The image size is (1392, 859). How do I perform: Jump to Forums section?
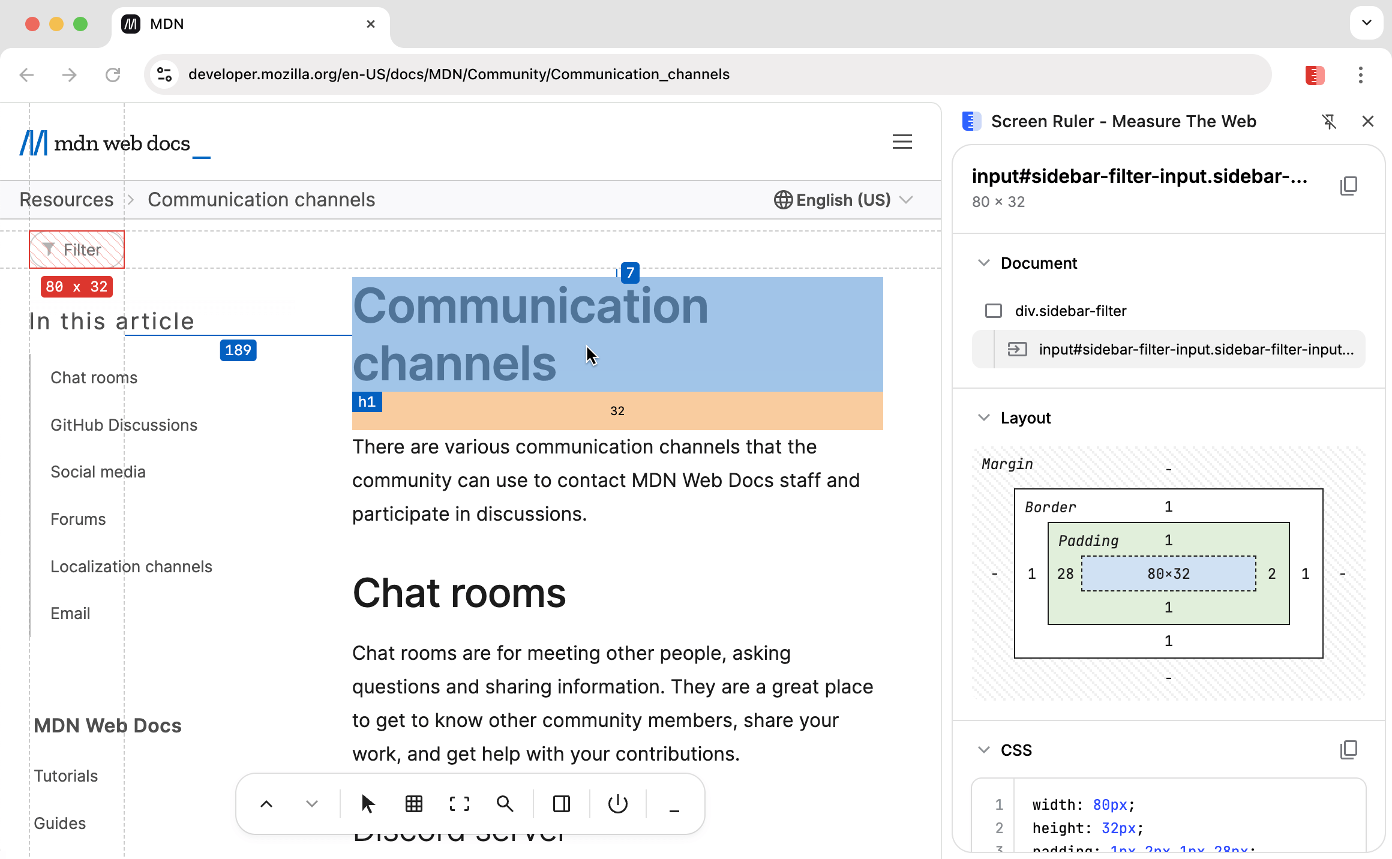click(78, 519)
